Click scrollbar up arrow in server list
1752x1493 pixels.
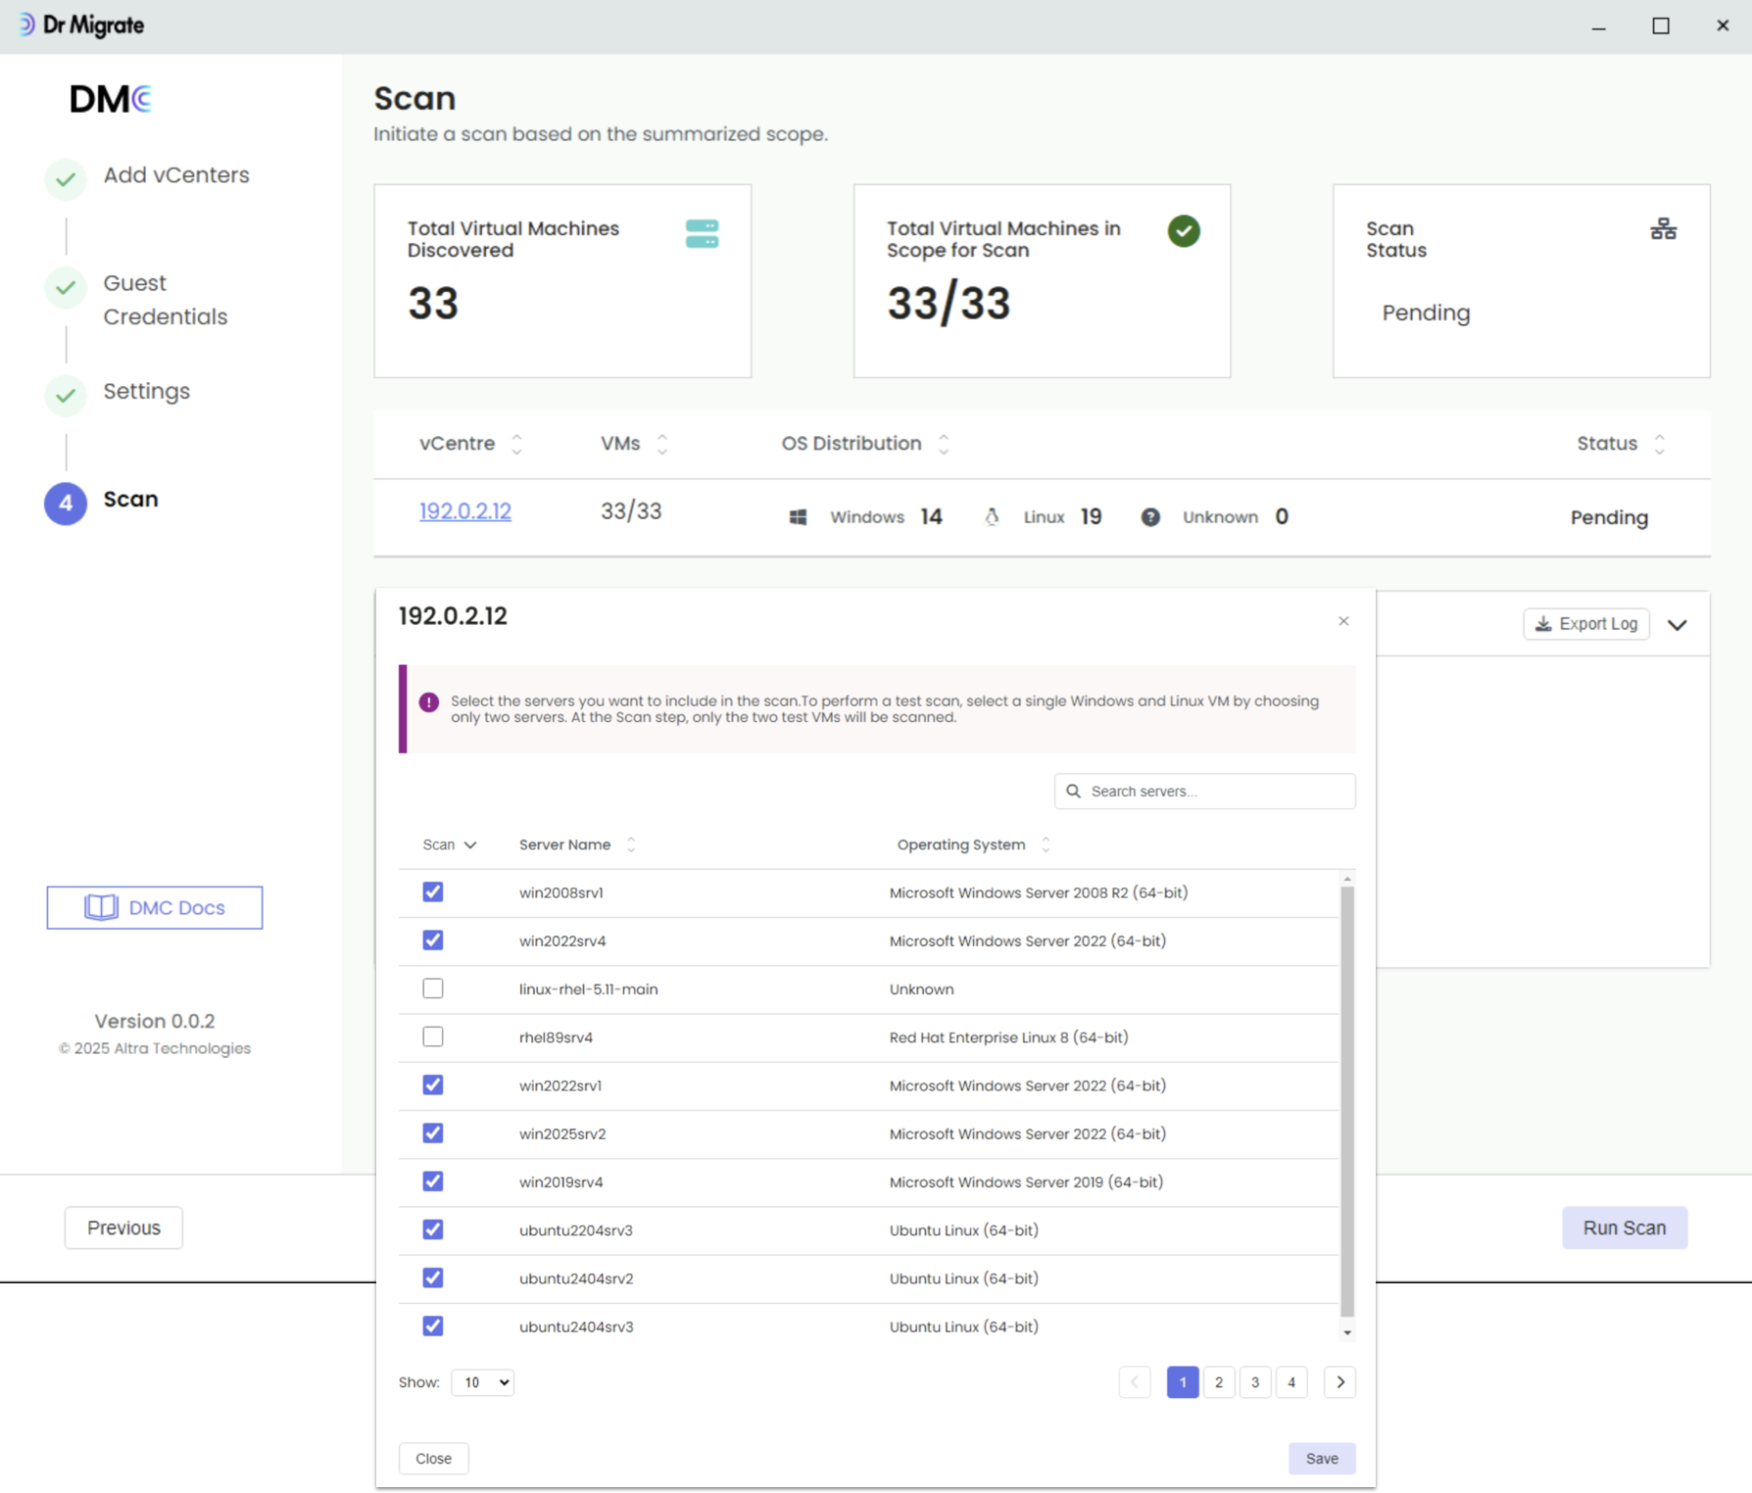(1347, 879)
